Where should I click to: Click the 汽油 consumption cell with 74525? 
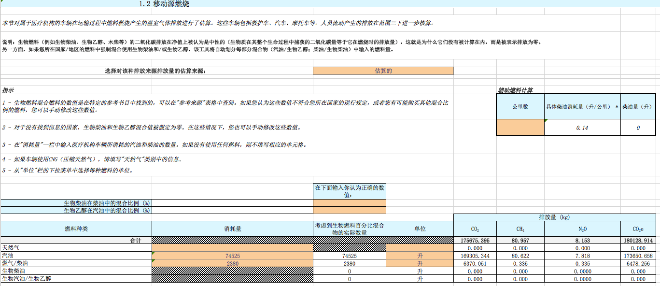tap(232, 255)
